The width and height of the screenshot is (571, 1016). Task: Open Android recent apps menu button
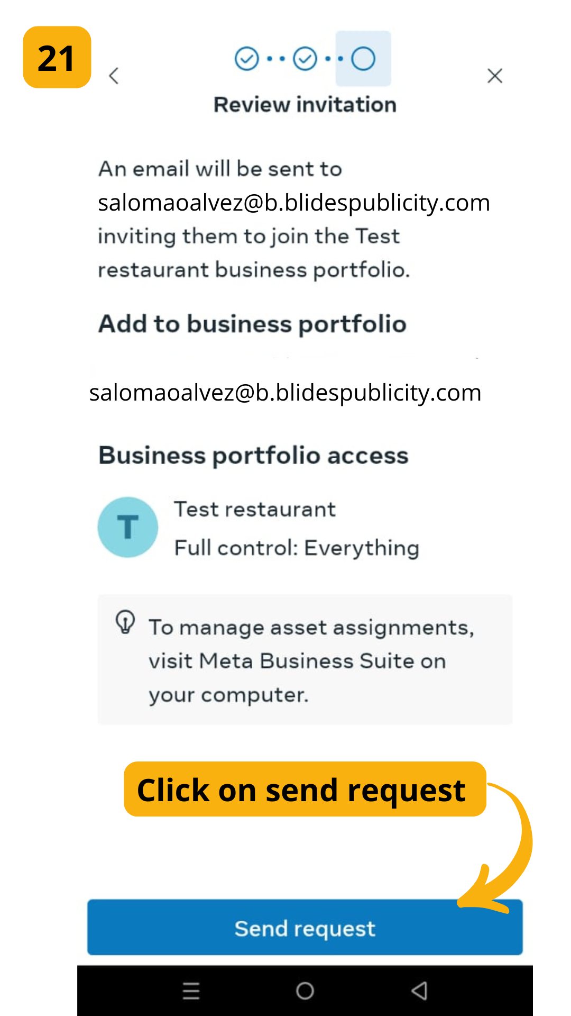(191, 991)
